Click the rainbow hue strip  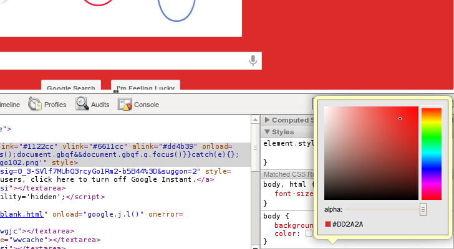(x=431, y=153)
